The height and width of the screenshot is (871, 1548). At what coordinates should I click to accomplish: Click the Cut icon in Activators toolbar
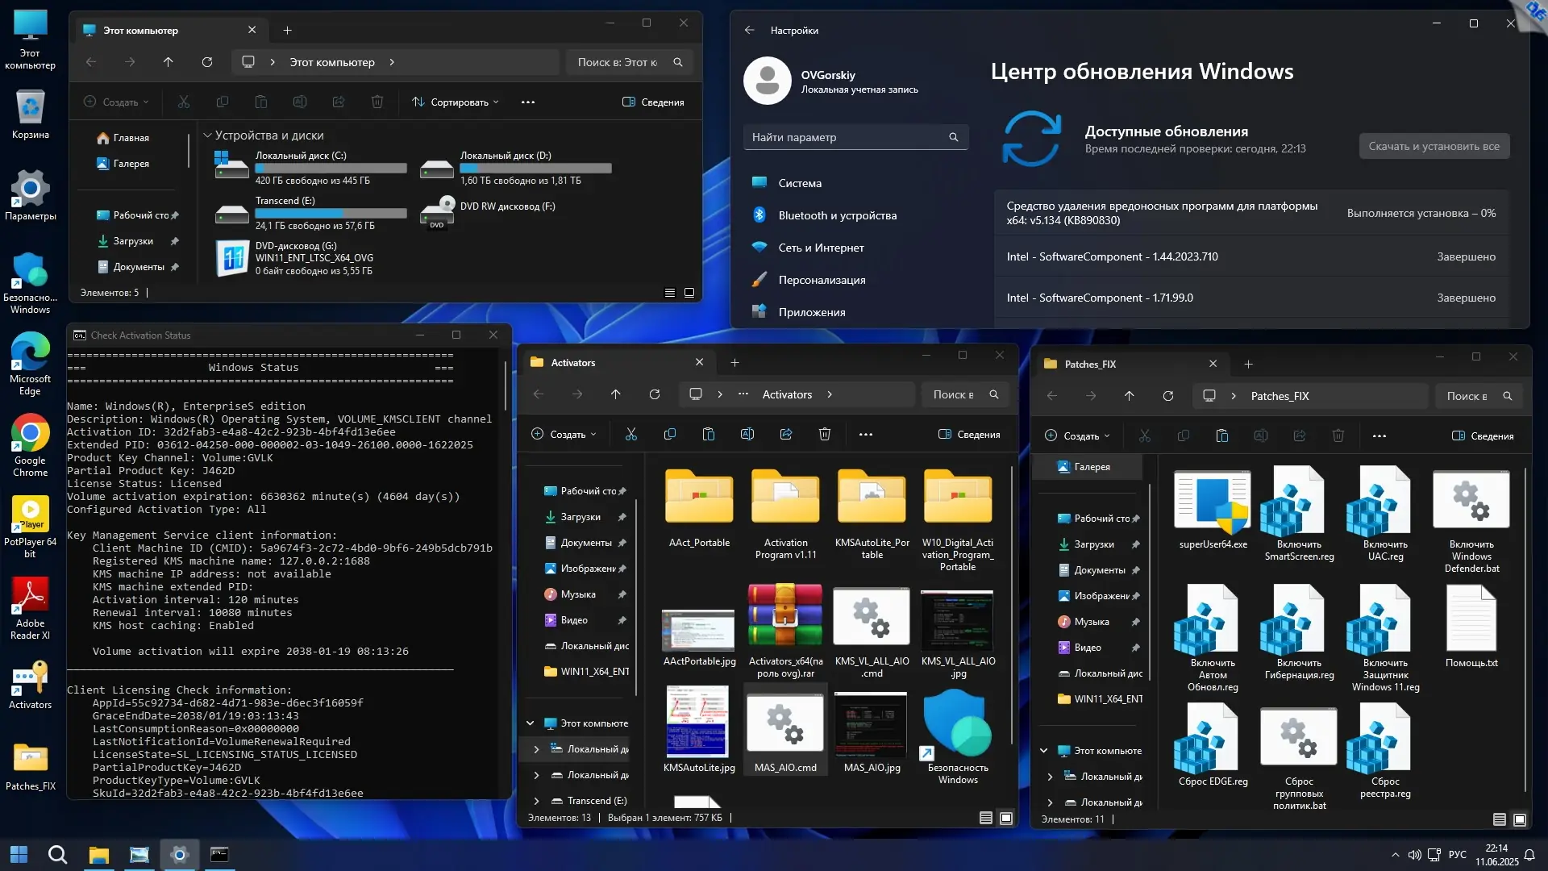coord(631,435)
